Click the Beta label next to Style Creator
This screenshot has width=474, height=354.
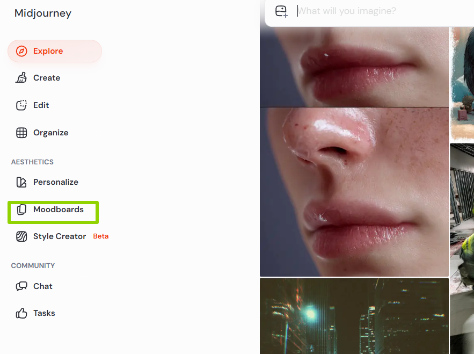101,236
